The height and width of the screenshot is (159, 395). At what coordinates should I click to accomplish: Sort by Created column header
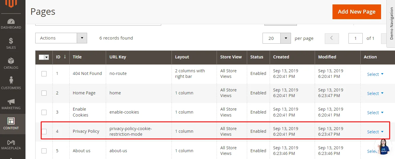pyautogui.click(x=292, y=57)
